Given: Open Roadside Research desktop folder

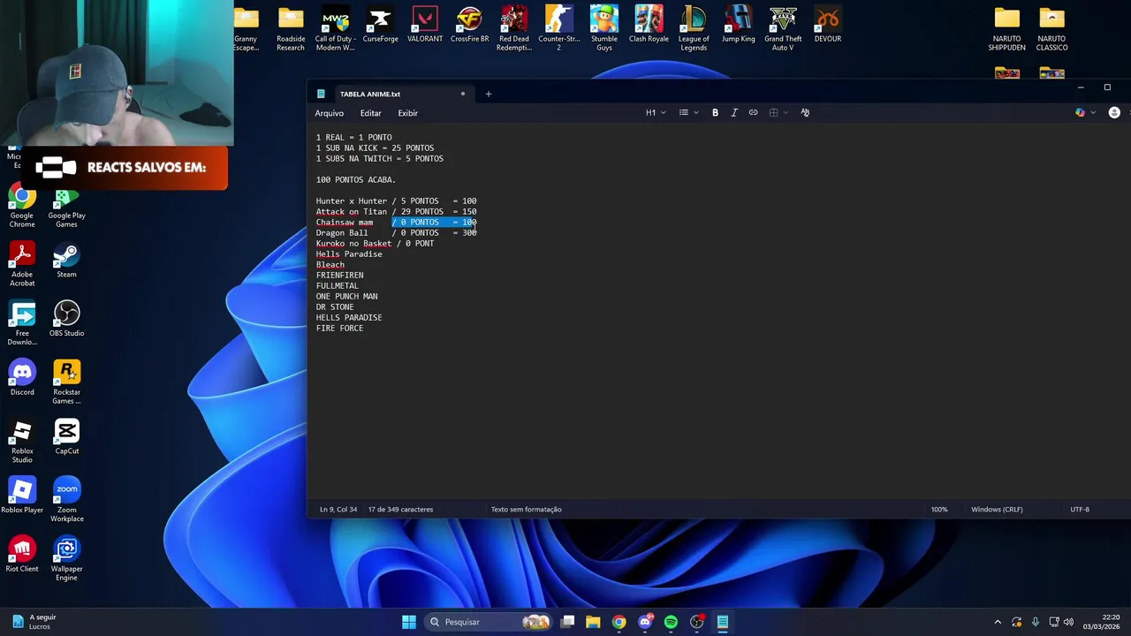Looking at the screenshot, I should point(291,28).
